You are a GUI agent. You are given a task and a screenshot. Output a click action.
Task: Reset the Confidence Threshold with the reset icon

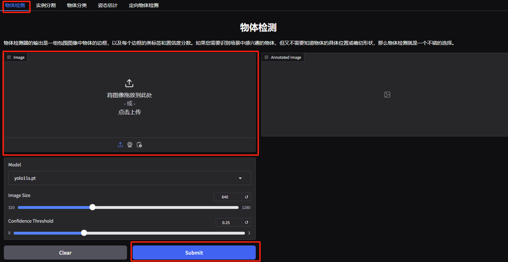coord(246,222)
